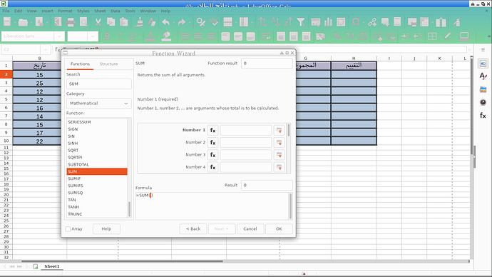
Task: Open sidebar Navigator compass icon
Action: tap(483, 102)
